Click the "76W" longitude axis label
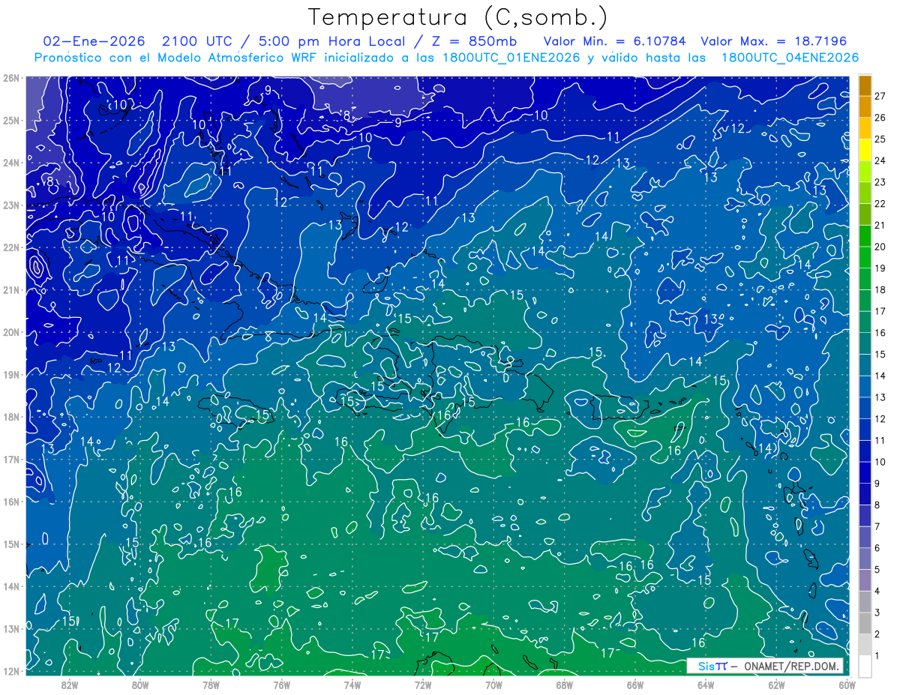This screenshot has width=900, height=695. pyautogui.click(x=282, y=684)
